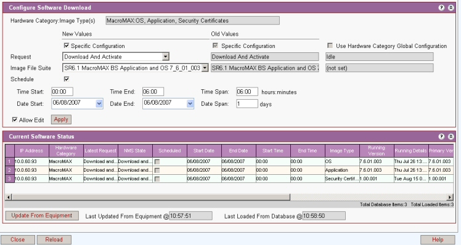This screenshot has height=245, width=461.
Task: Click the OS image type cell
Action: (342, 161)
